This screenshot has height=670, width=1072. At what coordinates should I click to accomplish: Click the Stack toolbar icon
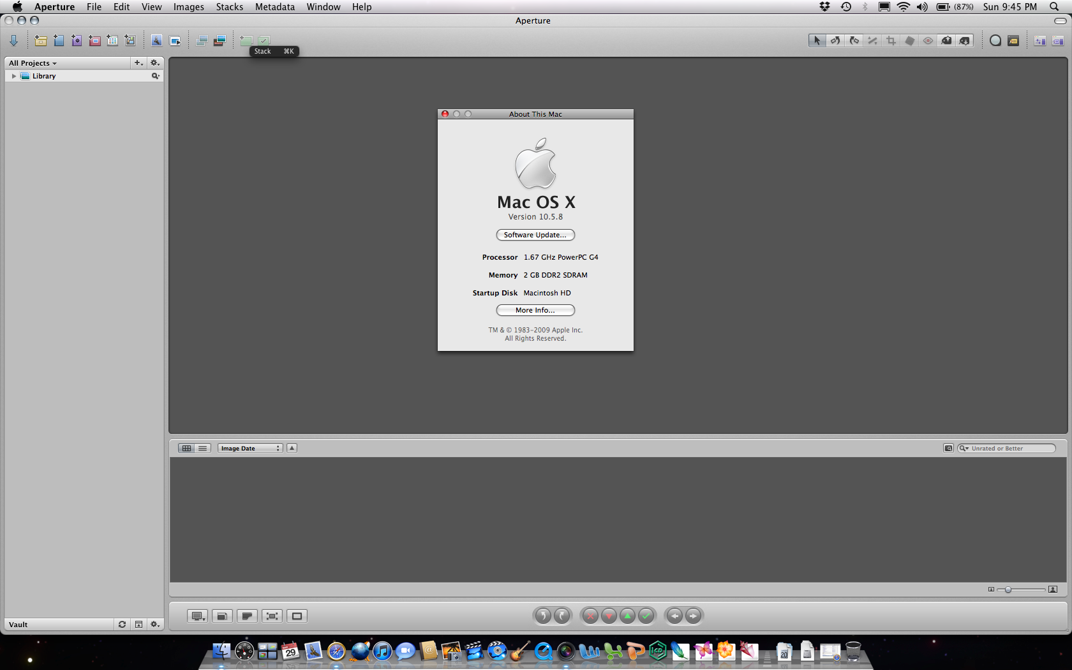click(246, 41)
